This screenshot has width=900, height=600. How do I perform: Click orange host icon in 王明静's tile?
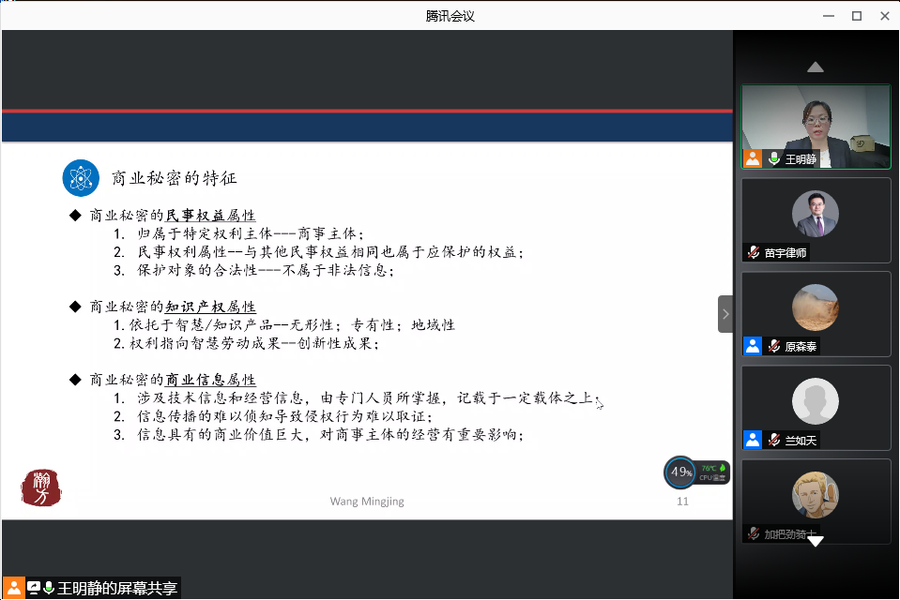coord(752,159)
